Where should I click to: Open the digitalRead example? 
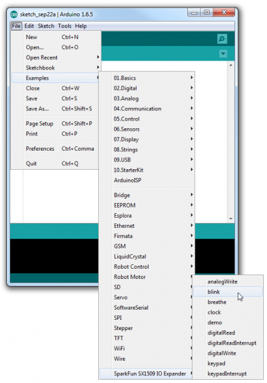point(227,333)
